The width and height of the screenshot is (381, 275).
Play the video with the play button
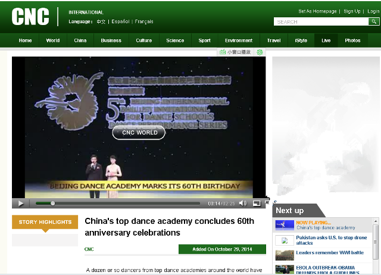pos(21,204)
